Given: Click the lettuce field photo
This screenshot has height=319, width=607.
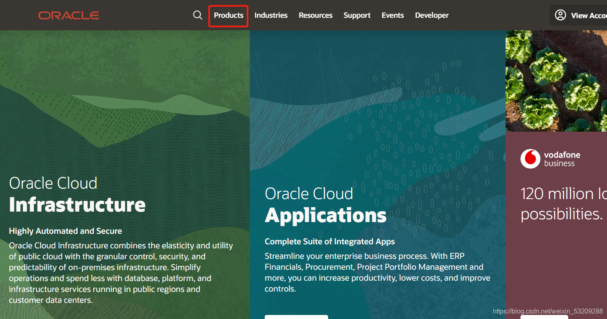Looking at the screenshot, I should pos(556,81).
